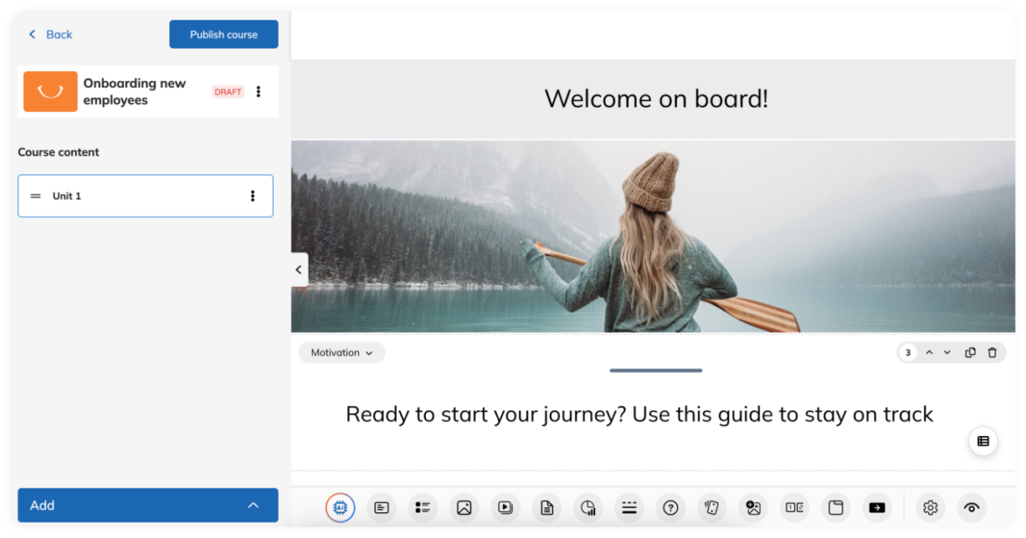Expand the Motivation dropdown
The image size is (1026, 538).
pyautogui.click(x=342, y=352)
